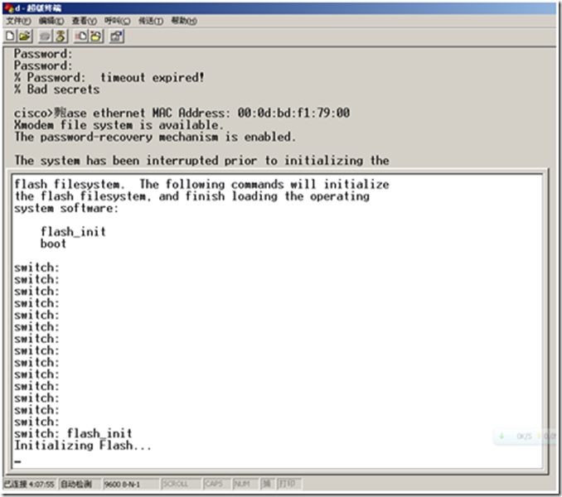Open the 编辑(E) menu
Image resolution: width=562 pixels, height=497 pixels.
pyautogui.click(x=51, y=22)
